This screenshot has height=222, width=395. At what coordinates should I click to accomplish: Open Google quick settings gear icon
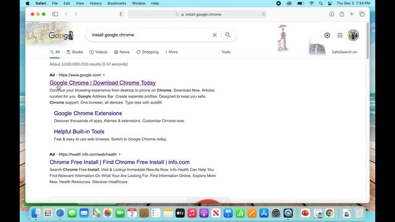click(x=327, y=35)
